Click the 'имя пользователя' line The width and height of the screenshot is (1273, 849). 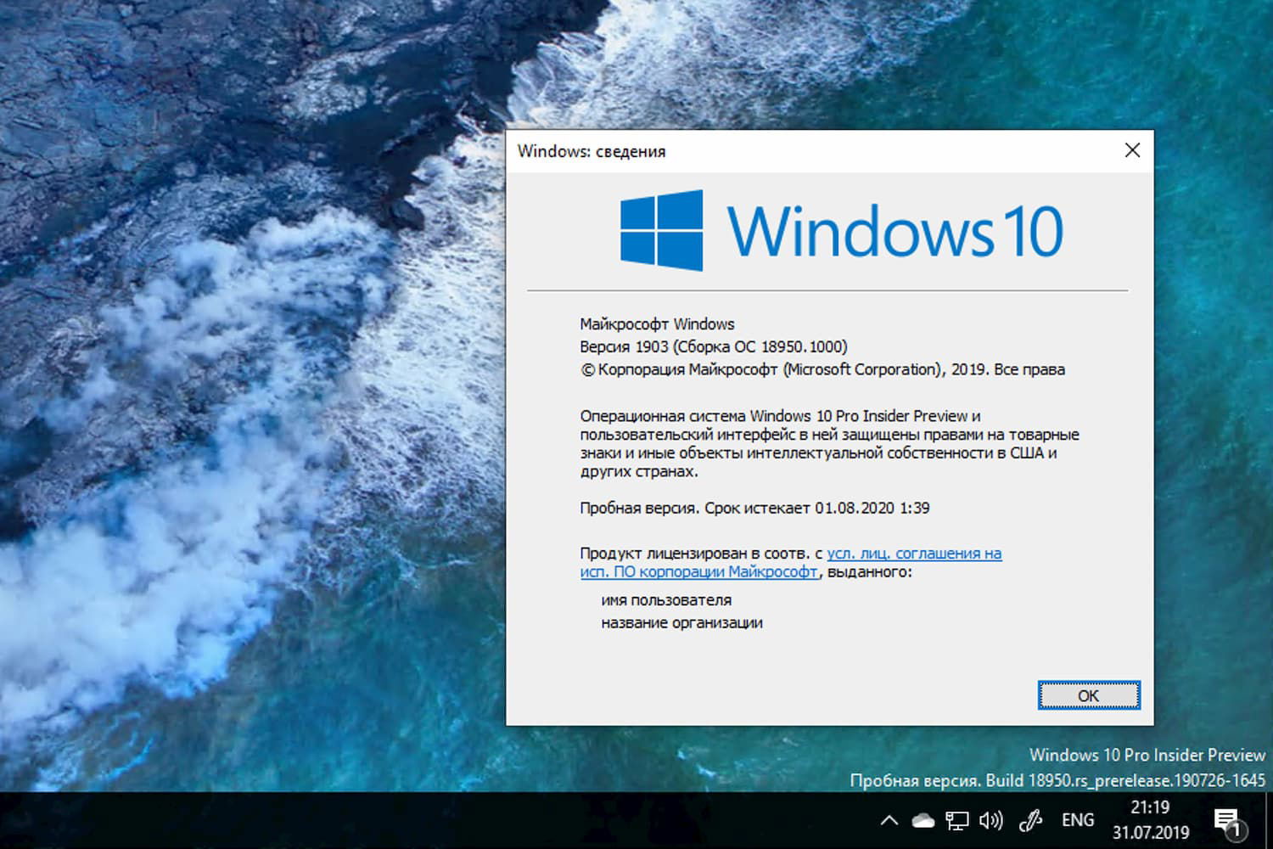(x=665, y=600)
